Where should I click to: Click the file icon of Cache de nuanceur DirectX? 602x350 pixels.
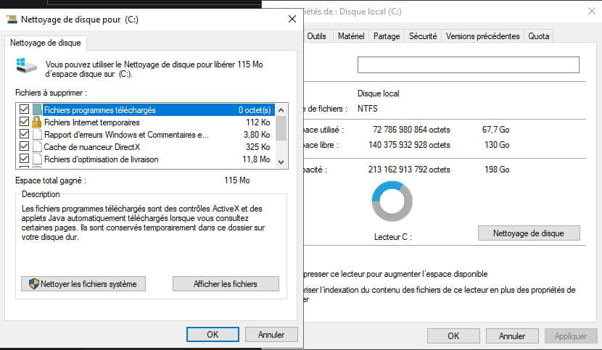(x=37, y=146)
